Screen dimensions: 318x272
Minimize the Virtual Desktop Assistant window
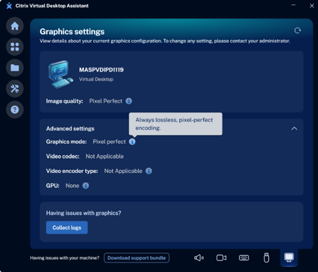[x=293, y=5]
